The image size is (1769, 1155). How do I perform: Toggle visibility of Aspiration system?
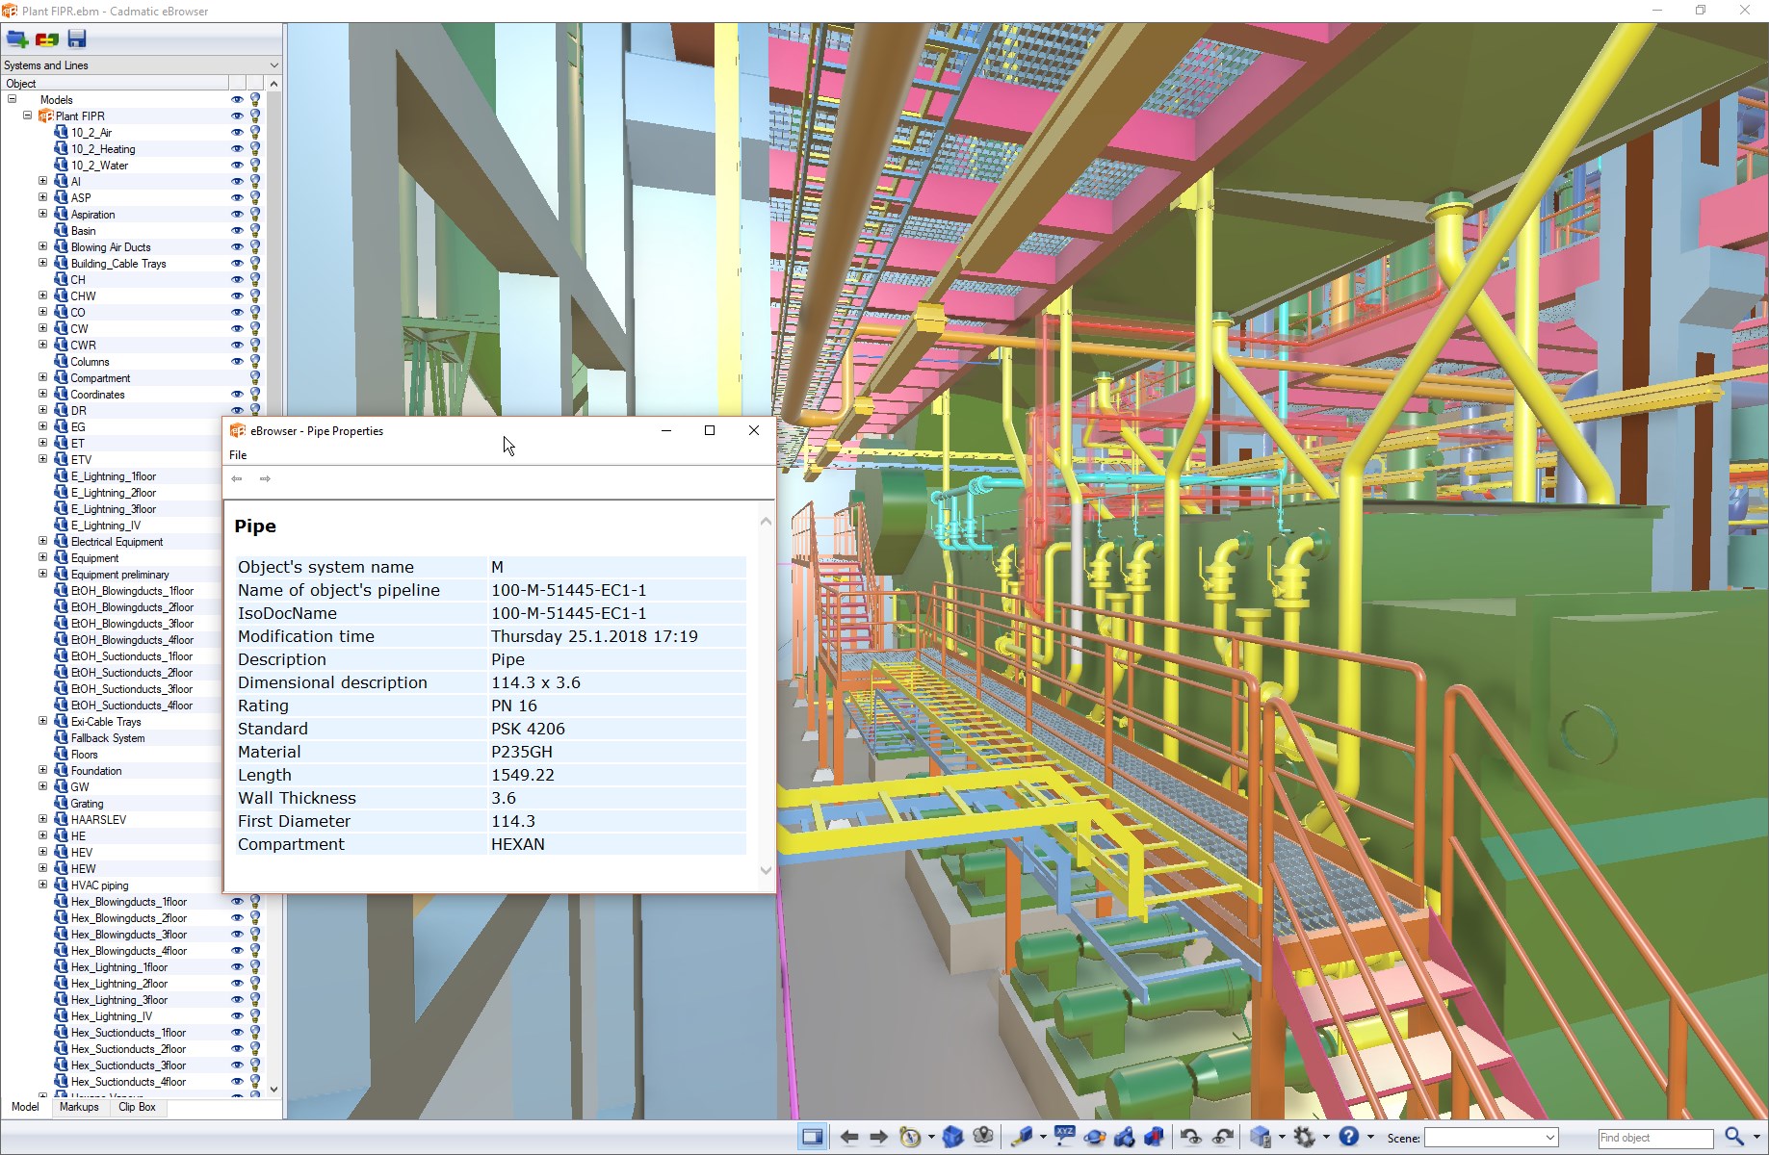237,214
